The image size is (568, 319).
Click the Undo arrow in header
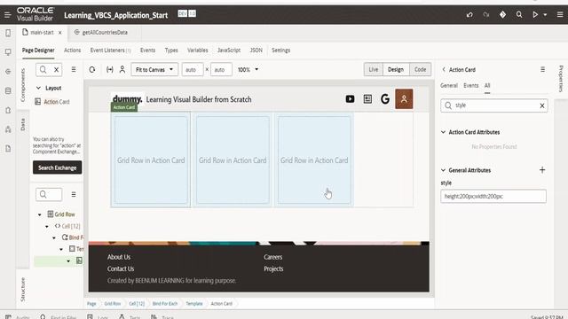[469, 14]
